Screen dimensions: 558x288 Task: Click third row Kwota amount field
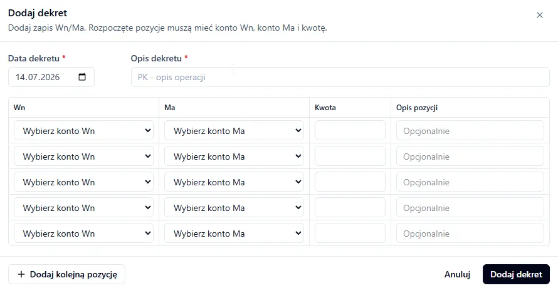[350, 182]
